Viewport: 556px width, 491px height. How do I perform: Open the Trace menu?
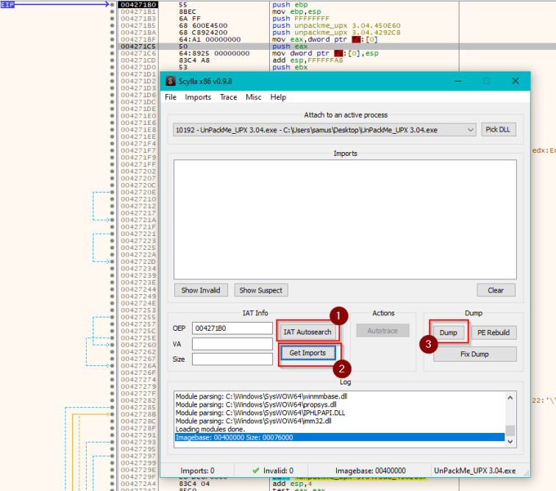pos(228,97)
